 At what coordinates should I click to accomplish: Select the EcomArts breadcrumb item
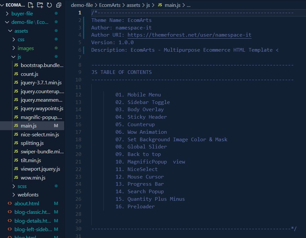coord(110,5)
